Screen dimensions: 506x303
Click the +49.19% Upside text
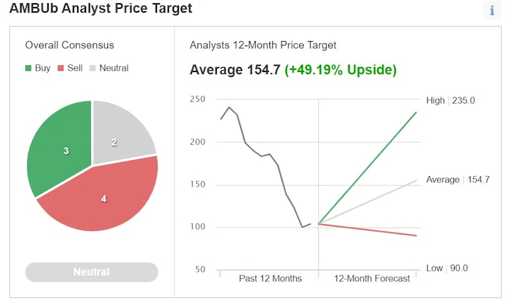click(340, 70)
